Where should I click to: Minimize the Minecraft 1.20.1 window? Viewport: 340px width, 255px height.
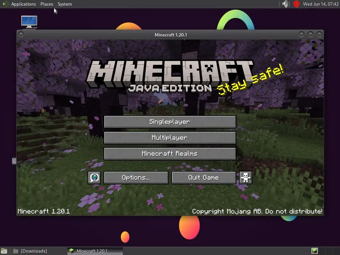coord(301,34)
